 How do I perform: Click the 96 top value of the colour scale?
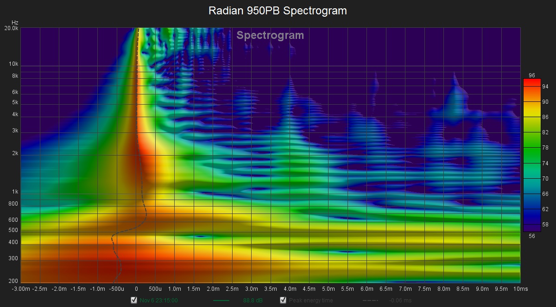[x=532, y=75]
